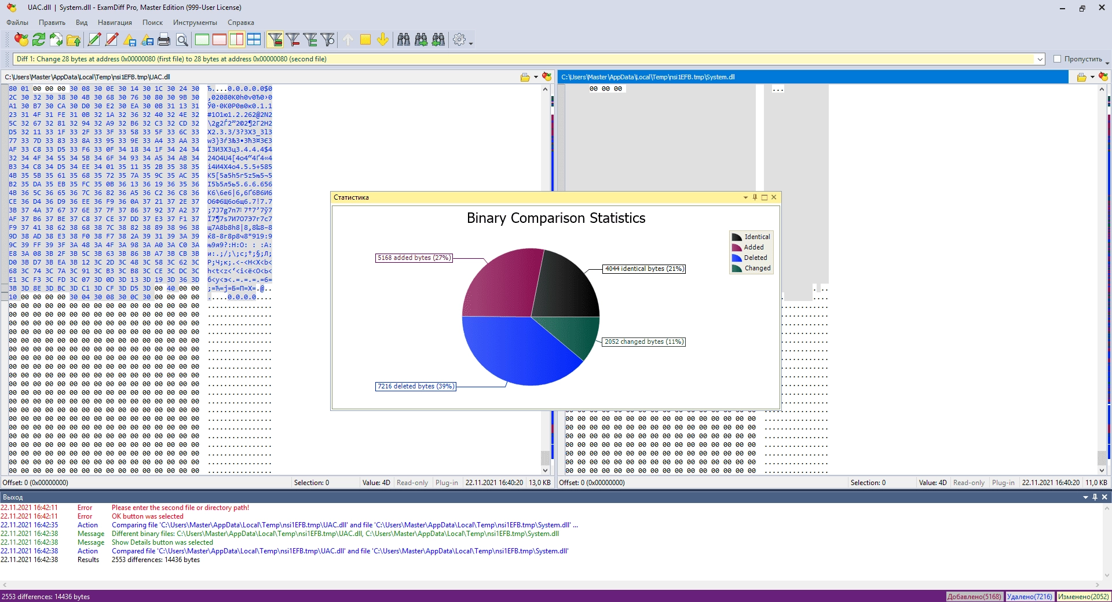Click the Удалено(7216) status indicator

pos(1029,596)
